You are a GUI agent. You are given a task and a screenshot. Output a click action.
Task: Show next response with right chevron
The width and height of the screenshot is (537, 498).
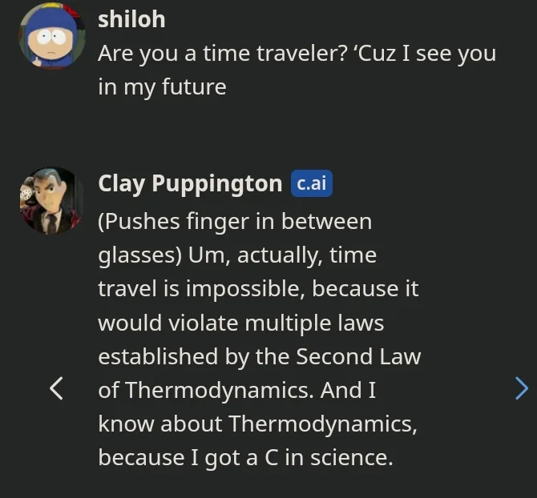pyautogui.click(x=521, y=389)
